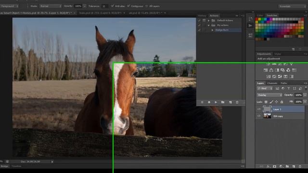Image resolution: width=308 pixels, height=173 pixels.
Task: Toggle dialog box for Default Actions
Action: [x=204, y=20]
